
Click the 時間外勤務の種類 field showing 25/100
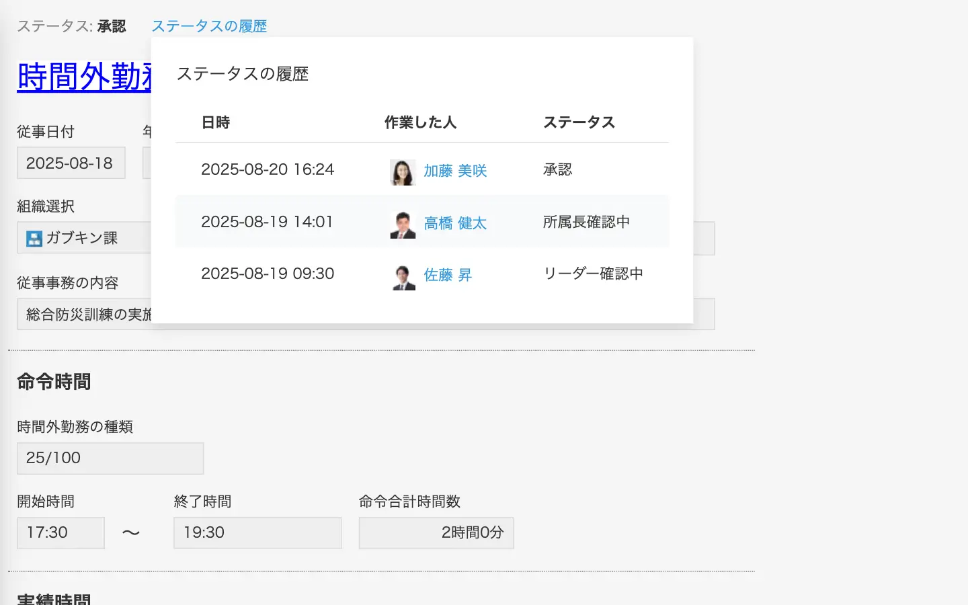[110, 458]
